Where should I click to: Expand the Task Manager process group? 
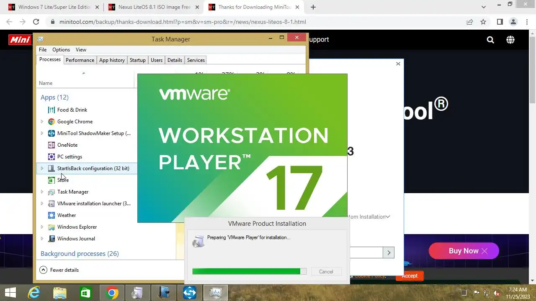click(x=42, y=192)
